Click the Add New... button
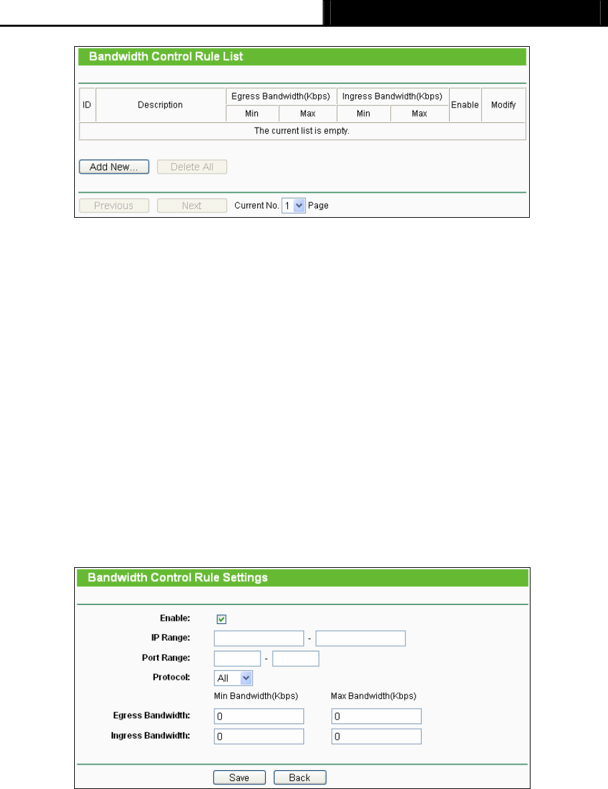Viewport: 608px width, 789px height. 114,167
